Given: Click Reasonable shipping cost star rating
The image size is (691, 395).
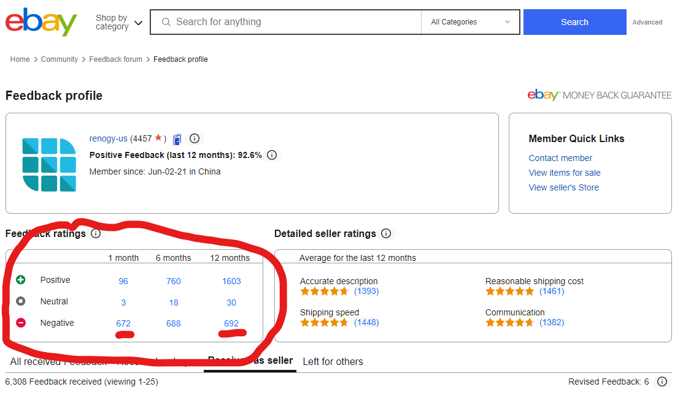Looking at the screenshot, I should point(510,291).
